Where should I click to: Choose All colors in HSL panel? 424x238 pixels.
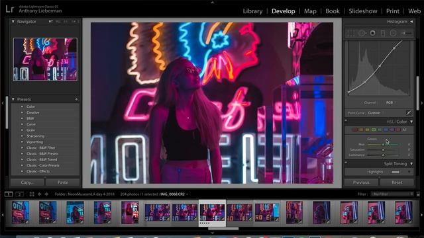(405, 130)
